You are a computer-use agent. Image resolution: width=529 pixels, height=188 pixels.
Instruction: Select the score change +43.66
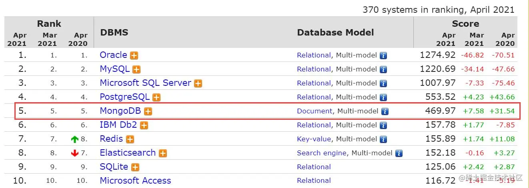click(502, 97)
